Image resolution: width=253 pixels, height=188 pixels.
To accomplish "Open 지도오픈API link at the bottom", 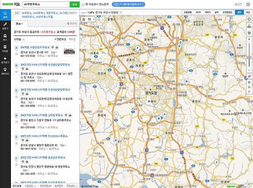I will pyautogui.click(x=46, y=186).
